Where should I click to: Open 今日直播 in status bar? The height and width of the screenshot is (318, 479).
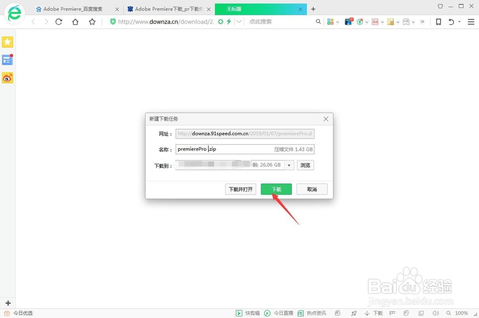[279, 313]
